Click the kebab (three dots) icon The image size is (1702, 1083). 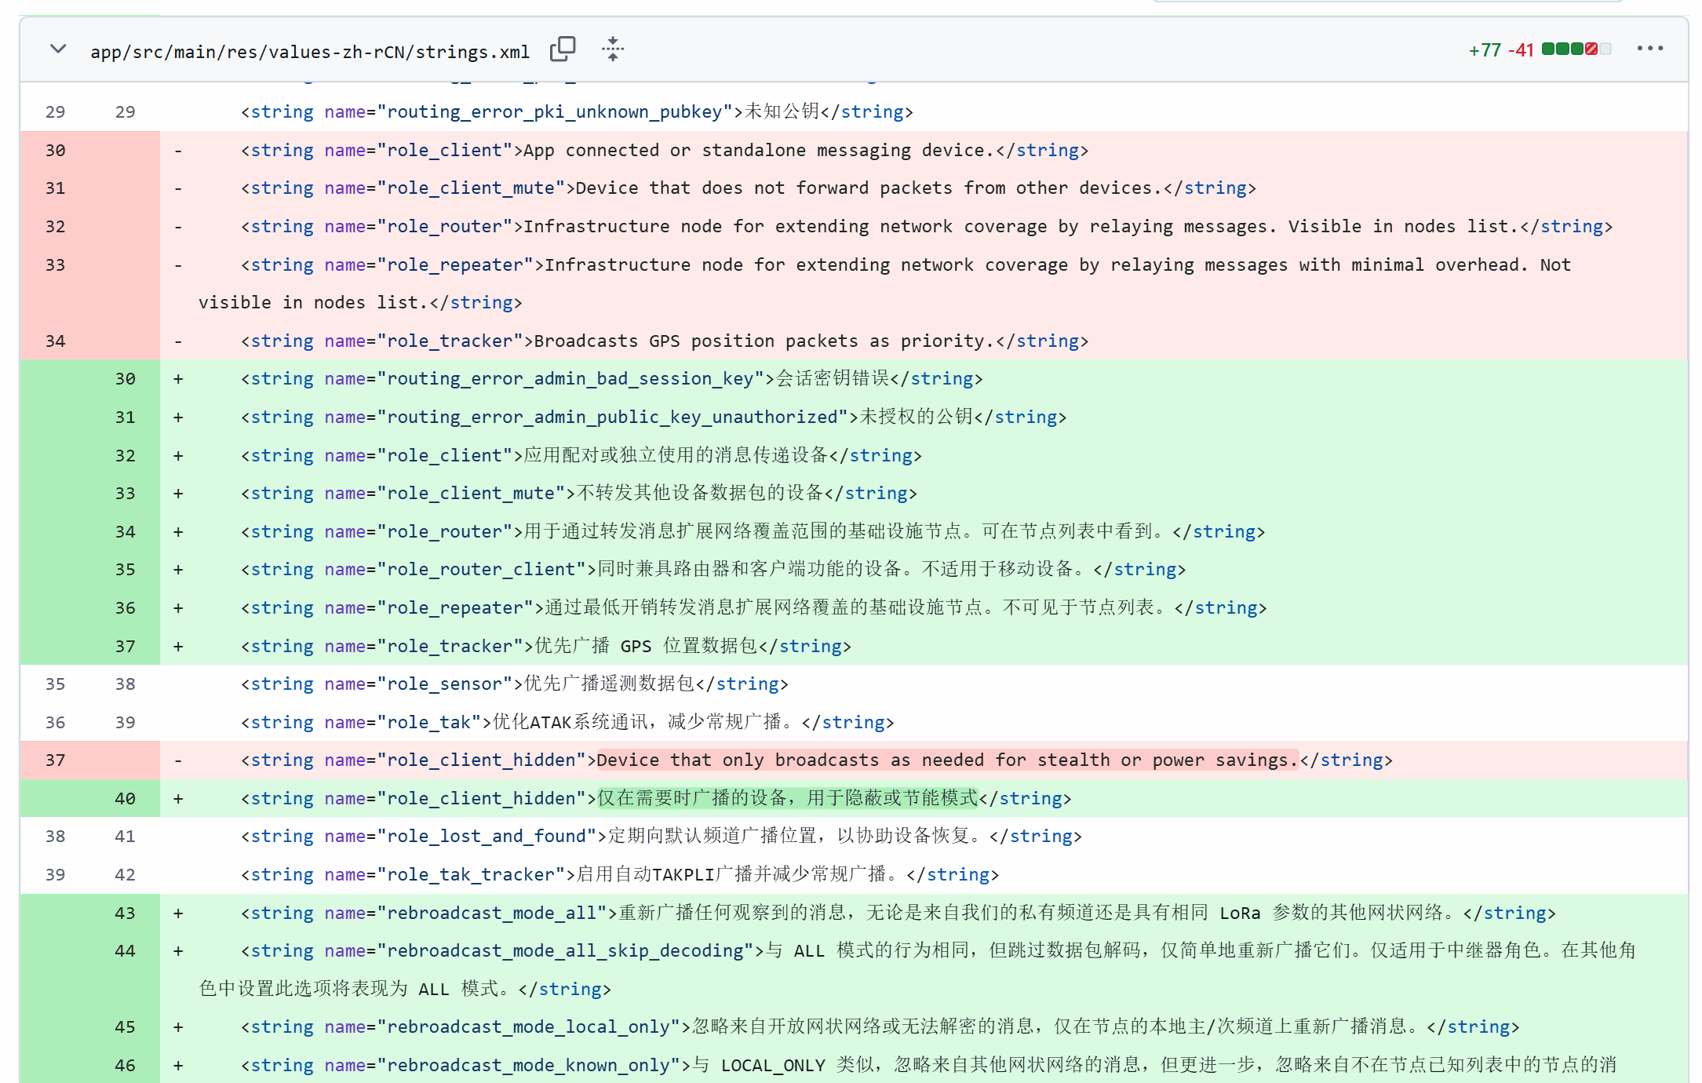coord(1651,48)
